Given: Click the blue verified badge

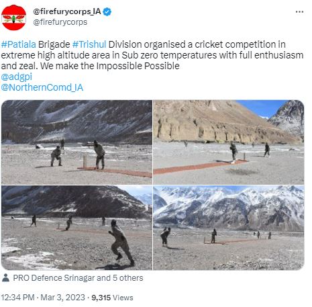Looking at the screenshot, I should coord(107,11).
